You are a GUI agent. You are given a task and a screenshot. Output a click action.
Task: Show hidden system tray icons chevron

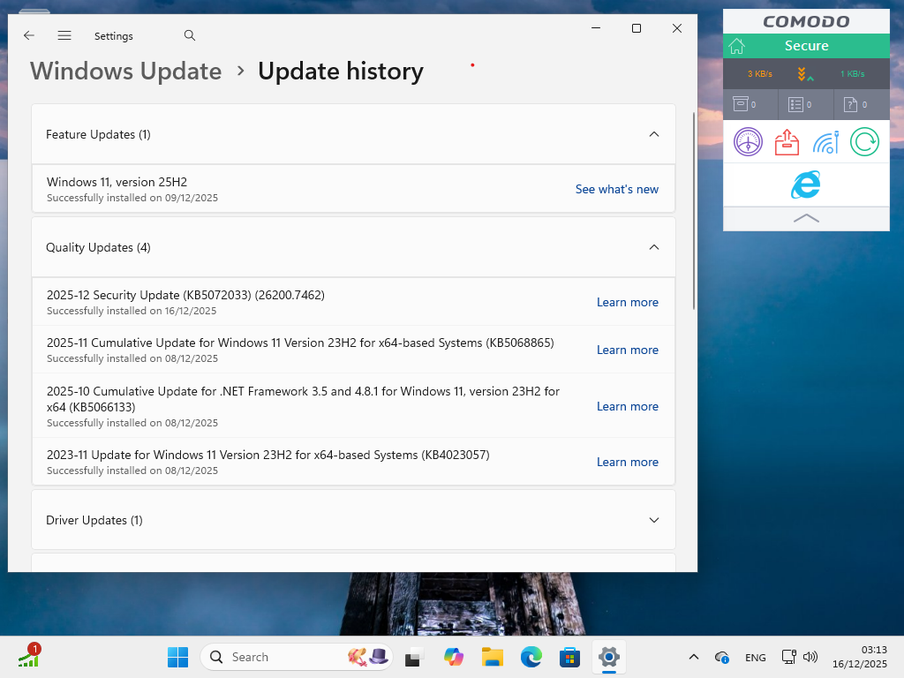[x=694, y=657]
